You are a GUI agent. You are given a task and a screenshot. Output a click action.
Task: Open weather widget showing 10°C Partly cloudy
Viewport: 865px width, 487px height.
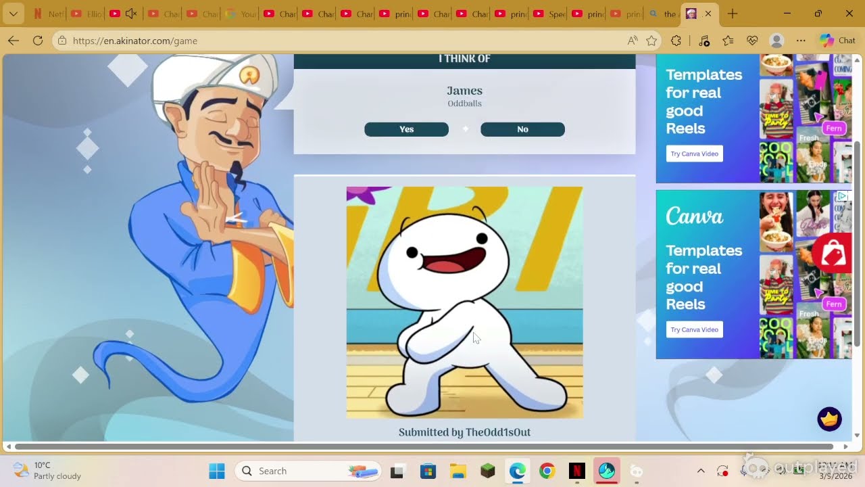point(47,471)
